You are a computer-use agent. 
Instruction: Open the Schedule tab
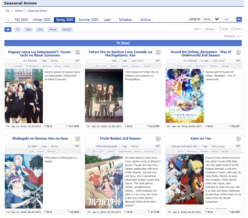coord(125,20)
